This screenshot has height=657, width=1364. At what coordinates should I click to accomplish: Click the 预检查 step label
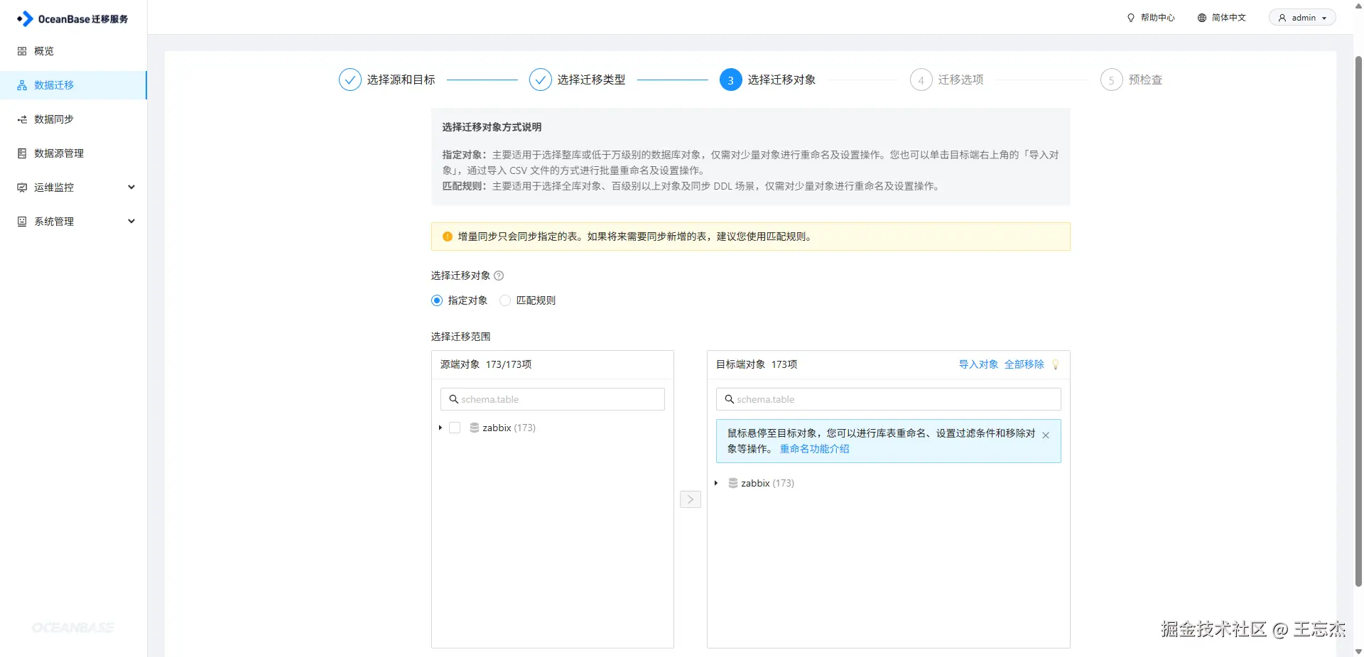(x=1145, y=80)
